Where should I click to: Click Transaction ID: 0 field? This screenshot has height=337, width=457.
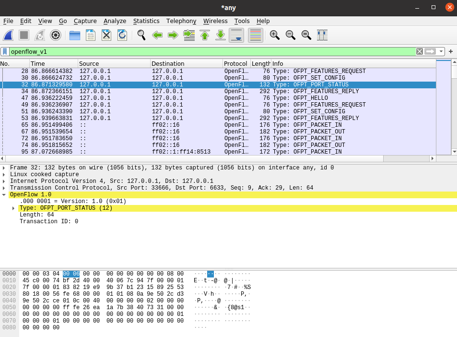pyautogui.click(x=48, y=221)
